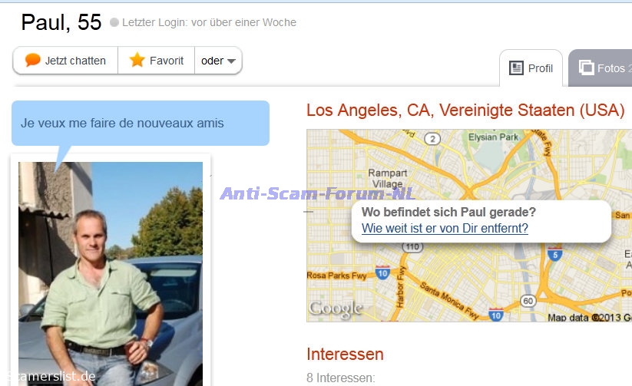Click the Route 2 shield on map
This screenshot has height=386, width=632.
point(432,139)
